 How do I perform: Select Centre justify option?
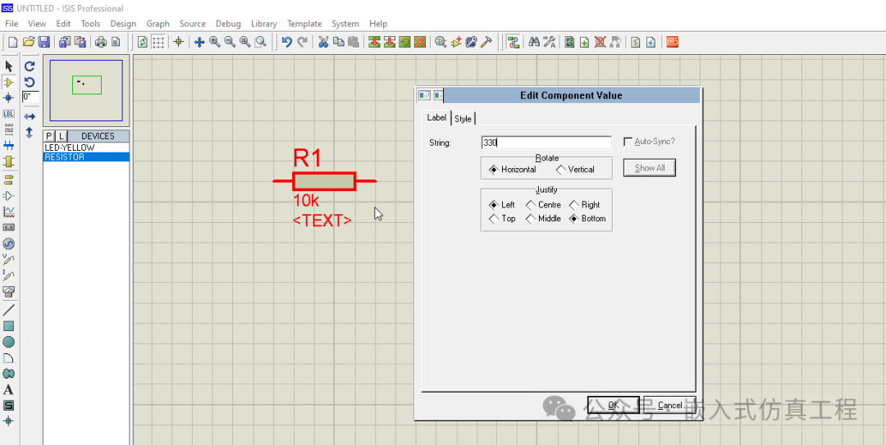(544, 205)
